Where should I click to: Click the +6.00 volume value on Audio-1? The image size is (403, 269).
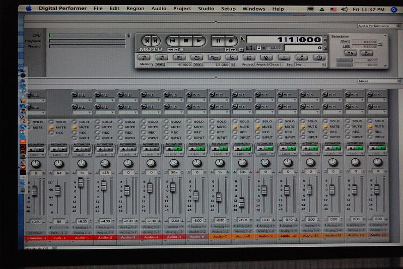pyautogui.click(x=82, y=221)
